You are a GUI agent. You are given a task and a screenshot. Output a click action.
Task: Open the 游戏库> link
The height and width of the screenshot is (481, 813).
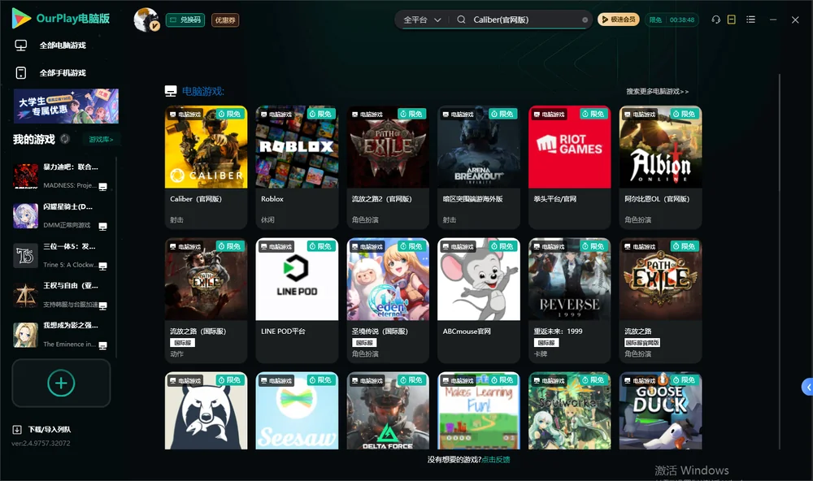101,140
